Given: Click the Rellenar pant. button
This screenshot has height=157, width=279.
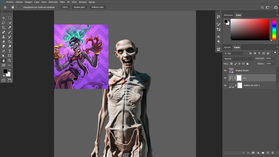Looking at the screenshot, I should coord(98,7).
